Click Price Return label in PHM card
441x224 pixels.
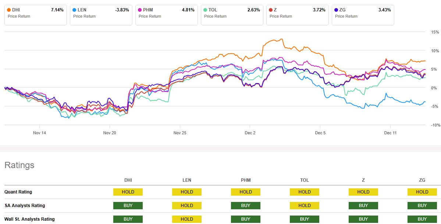[x=150, y=16]
